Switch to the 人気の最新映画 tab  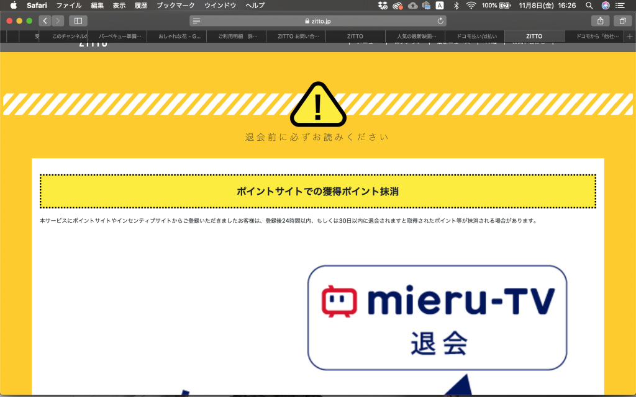[416, 37]
